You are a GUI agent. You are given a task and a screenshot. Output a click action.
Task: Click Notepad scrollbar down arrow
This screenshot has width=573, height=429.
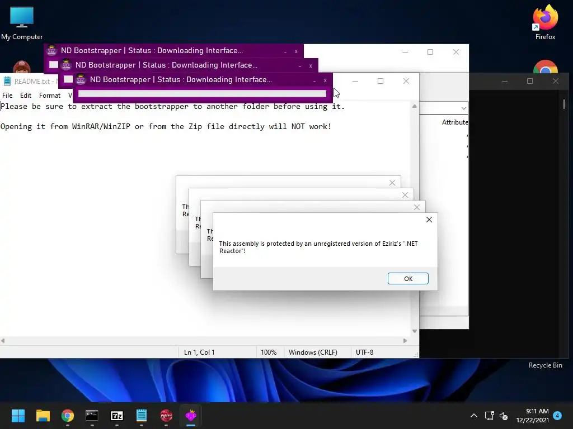[415, 331]
